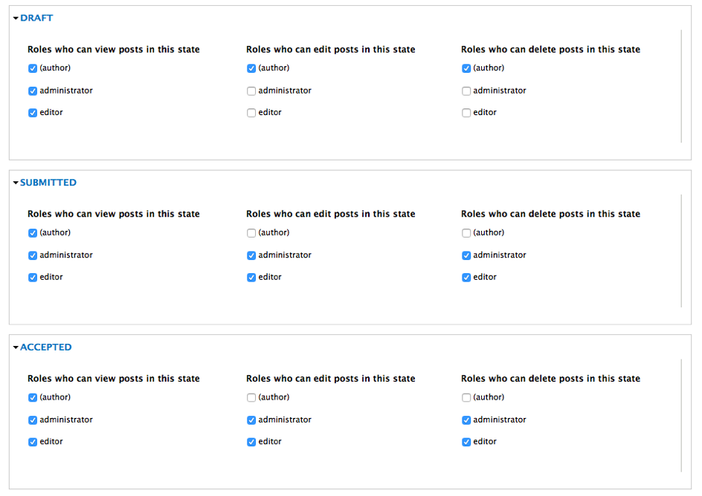The image size is (702, 496).
Task: Enable editor edit permission in Draft
Action: click(x=251, y=113)
